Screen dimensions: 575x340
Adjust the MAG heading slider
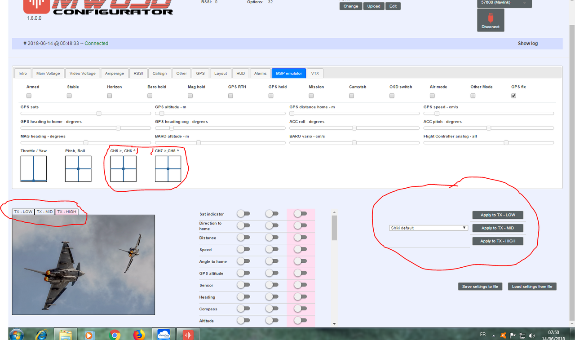pyautogui.click(x=85, y=142)
